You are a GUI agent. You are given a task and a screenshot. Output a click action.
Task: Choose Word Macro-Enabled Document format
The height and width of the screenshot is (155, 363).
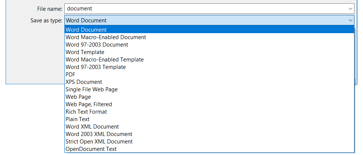209,37
